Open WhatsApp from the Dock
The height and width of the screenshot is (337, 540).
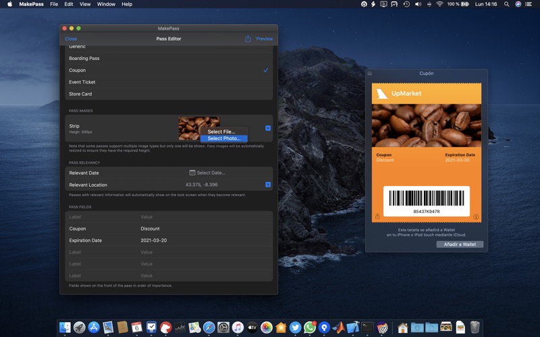(x=310, y=328)
